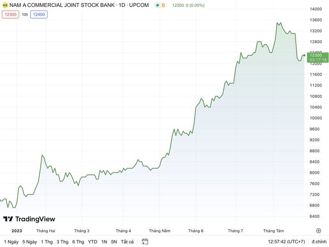
Task: Choose the 5N time range
Action: tap(114, 242)
